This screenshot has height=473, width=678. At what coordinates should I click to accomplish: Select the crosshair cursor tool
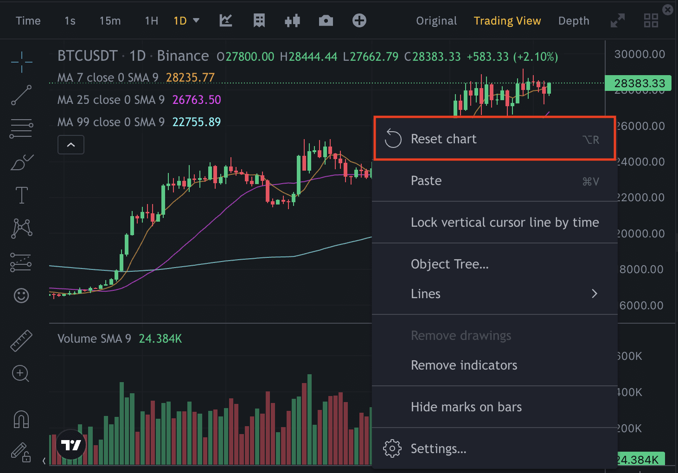pyautogui.click(x=21, y=62)
